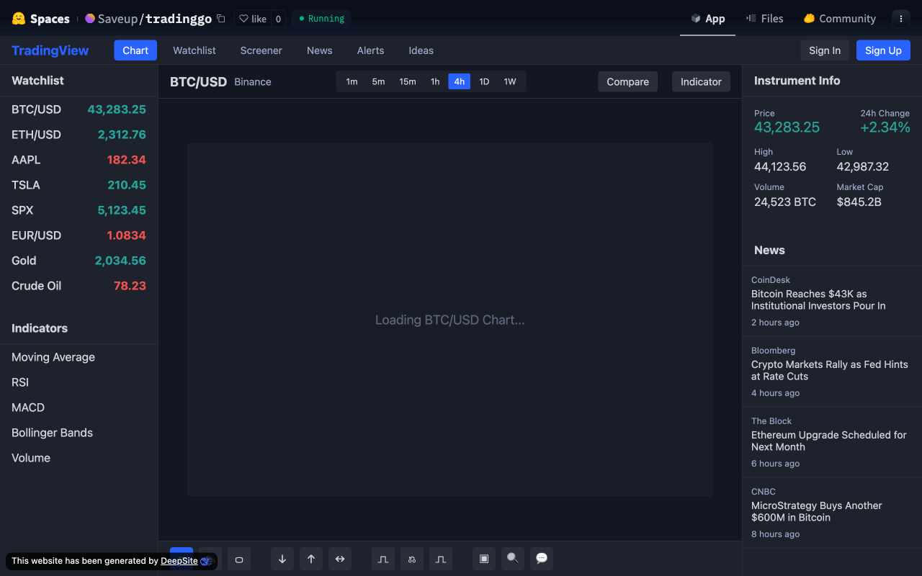Viewport: 922px width, 576px height.
Task: Open the Chart nav item
Action: click(x=135, y=50)
